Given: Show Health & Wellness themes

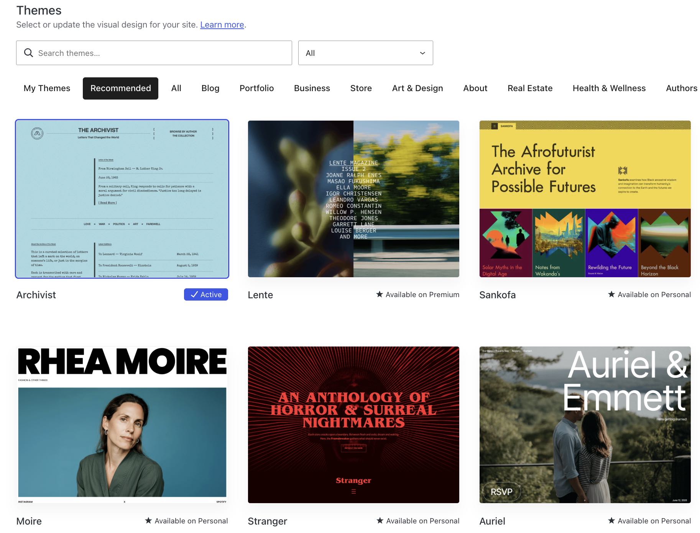Looking at the screenshot, I should (609, 88).
